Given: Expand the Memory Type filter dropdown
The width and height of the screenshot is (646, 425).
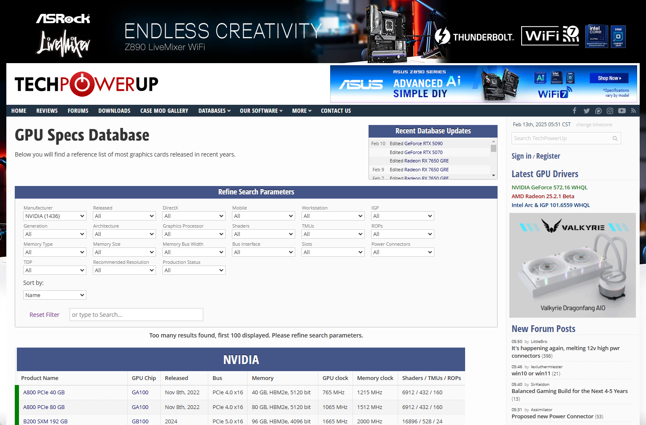Looking at the screenshot, I should click(x=55, y=252).
